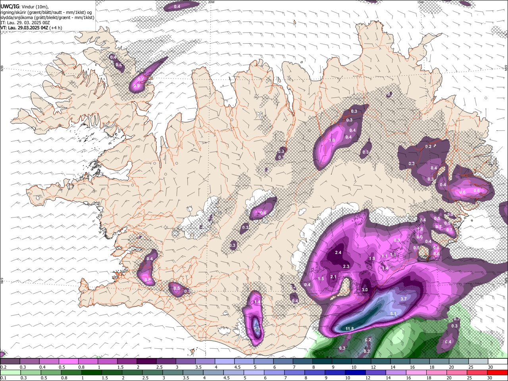This screenshot has width=508, height=381.
Task: Click the 9 dark teal swatch in upper legend row
Action: (x=341, y=362)
